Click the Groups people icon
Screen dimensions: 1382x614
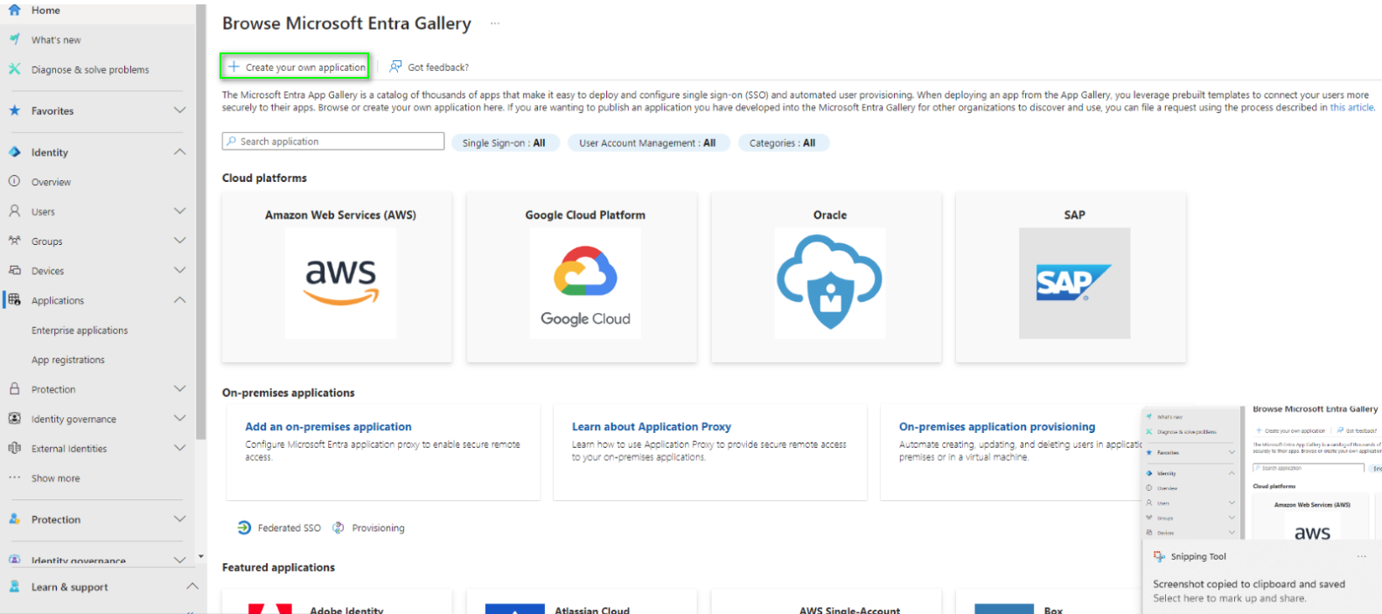tap(14, 241)
